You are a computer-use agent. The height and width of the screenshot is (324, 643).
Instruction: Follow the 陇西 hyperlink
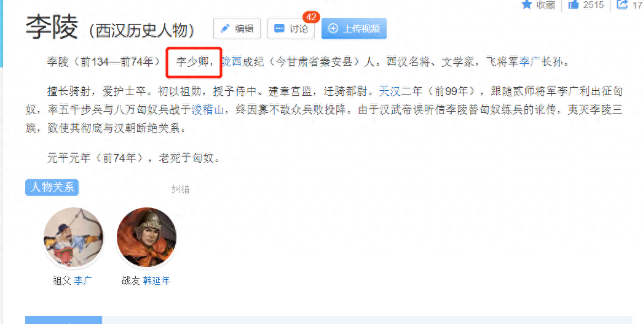click(x=232, y=62)
